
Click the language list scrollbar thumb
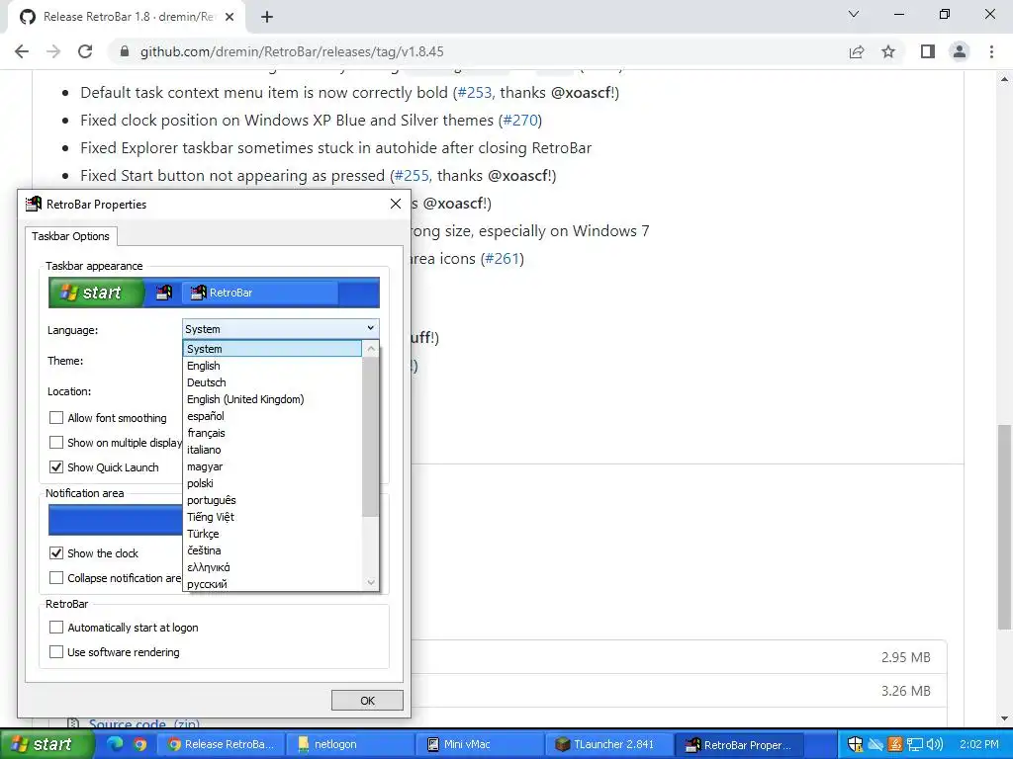pyautogui.click(x=370, y=436)
